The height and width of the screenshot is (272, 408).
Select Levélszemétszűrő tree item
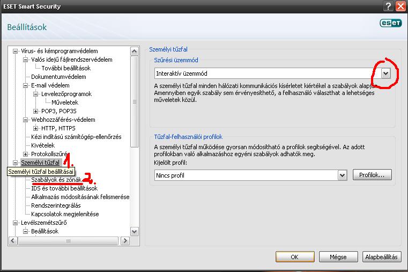(44, 223)
